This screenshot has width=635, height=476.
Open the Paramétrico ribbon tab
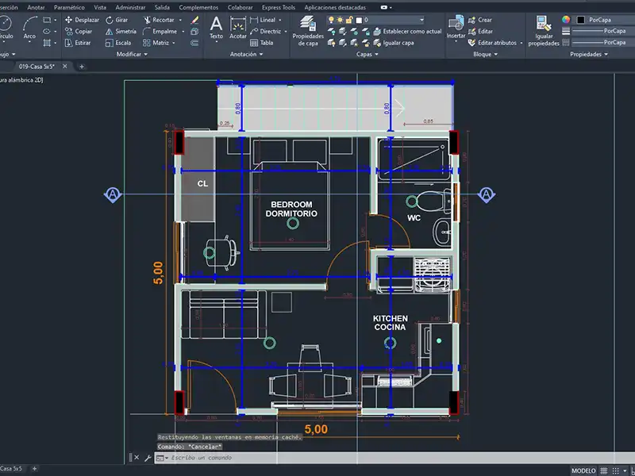69,6
